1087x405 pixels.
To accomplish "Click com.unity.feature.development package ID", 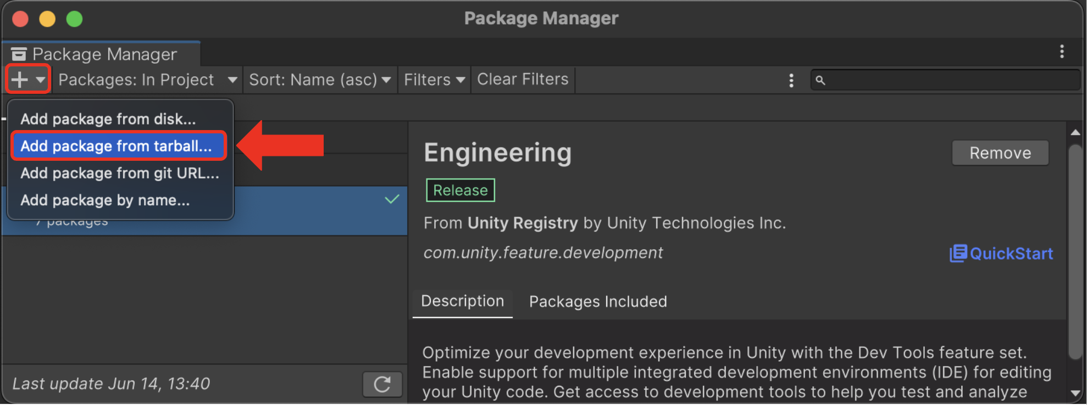I will coord(543,252).
